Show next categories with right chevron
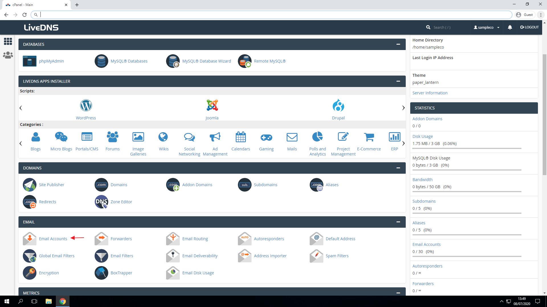Viewport: 547px width, 307px height. tap(403, 143)
